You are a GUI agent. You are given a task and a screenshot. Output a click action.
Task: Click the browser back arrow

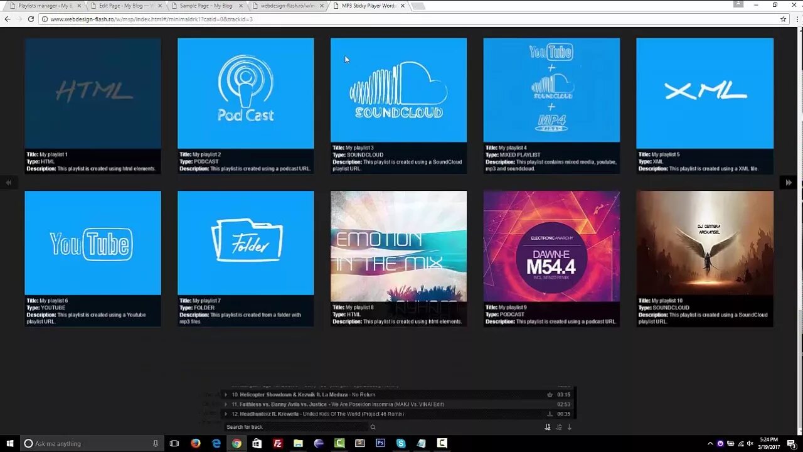[8, 19]
